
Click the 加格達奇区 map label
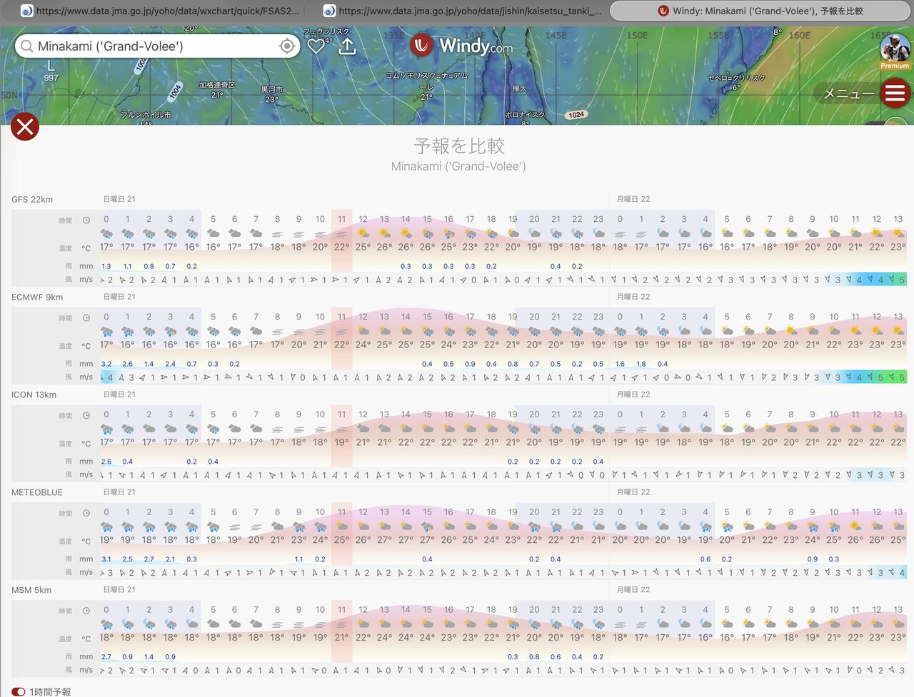tap(217, 85)
